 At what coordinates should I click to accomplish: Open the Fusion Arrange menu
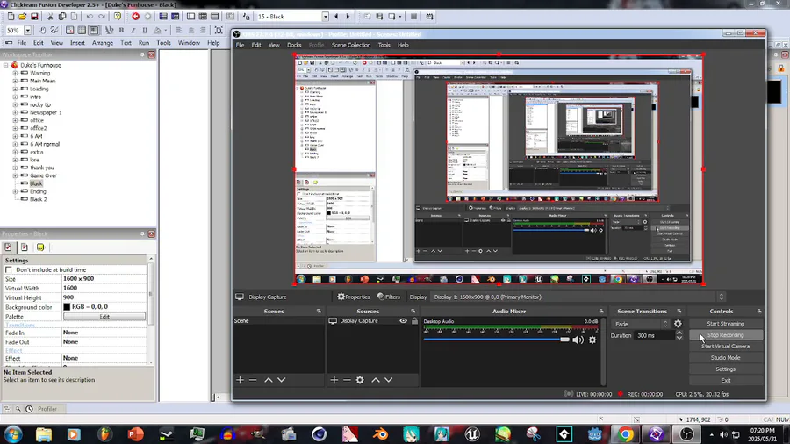103,43
